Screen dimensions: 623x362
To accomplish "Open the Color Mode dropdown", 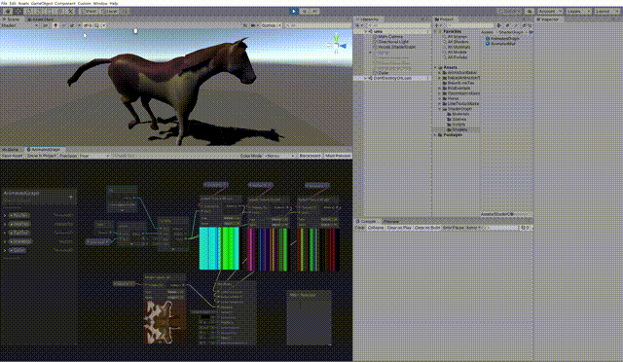I will coord(280,156).
